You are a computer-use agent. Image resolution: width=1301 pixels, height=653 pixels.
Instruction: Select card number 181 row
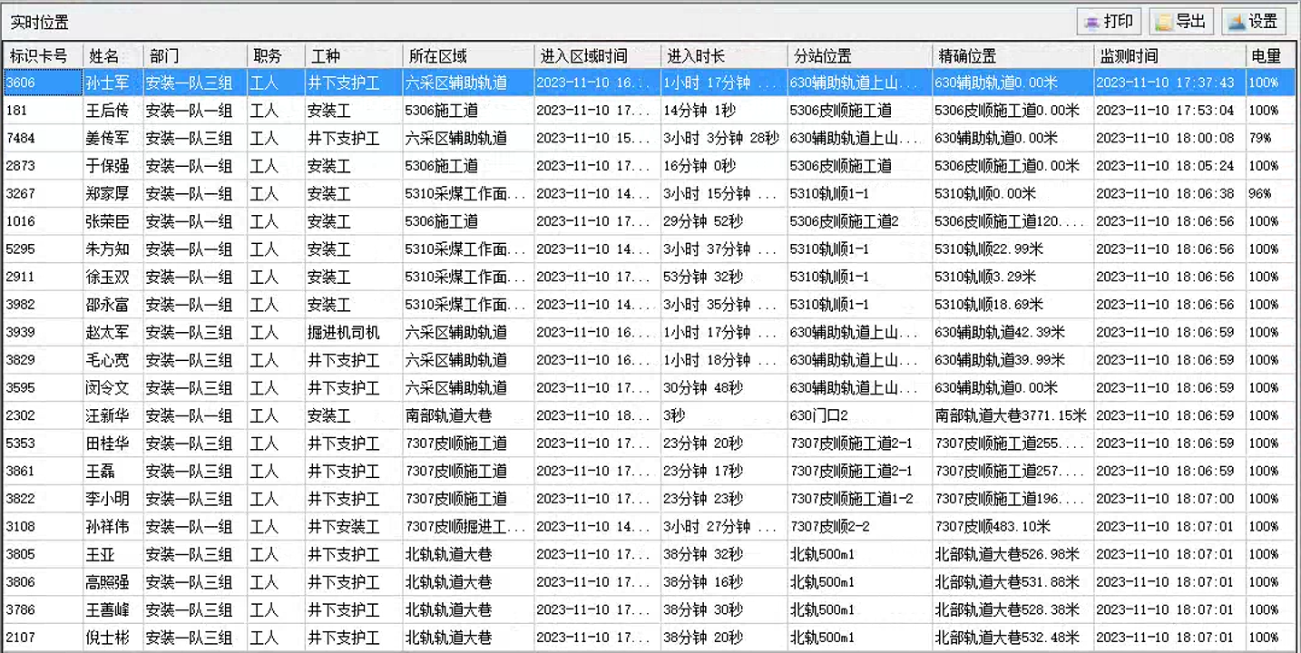pos(650,111)
